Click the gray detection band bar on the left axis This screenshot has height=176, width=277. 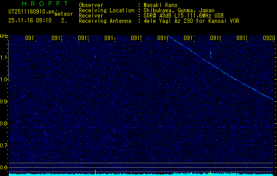click(x=8, y=61)
